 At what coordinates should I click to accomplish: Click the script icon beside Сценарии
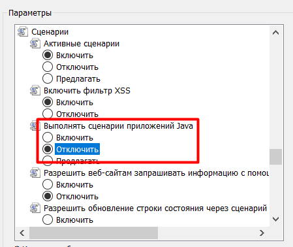pyautogui.click(x=23, y=31)
